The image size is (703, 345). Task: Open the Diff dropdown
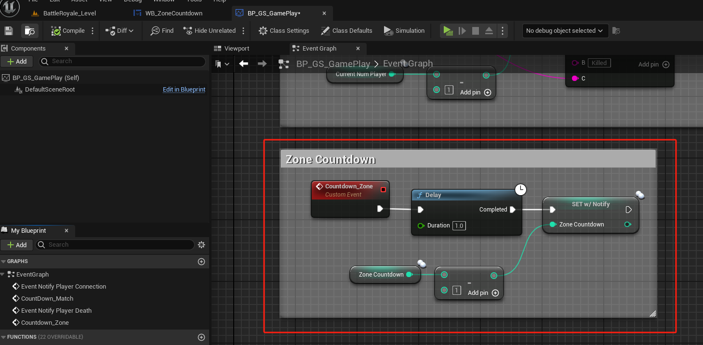[119, 31]
